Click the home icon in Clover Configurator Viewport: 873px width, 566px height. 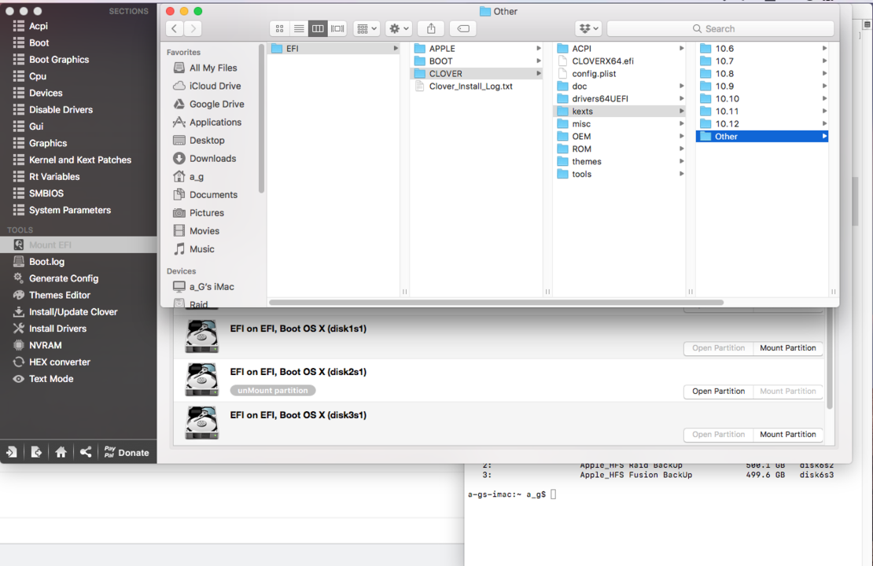tap(61, 453)
